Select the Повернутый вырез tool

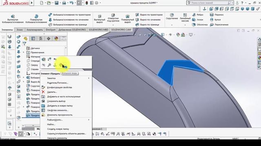pos(128,19)
